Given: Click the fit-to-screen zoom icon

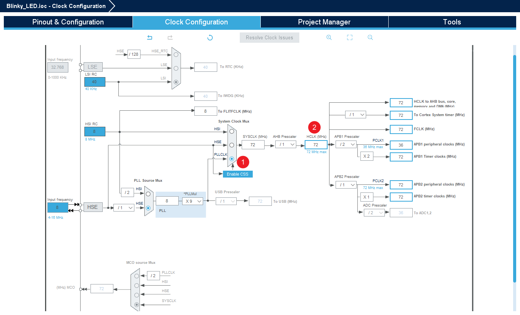Looking at the screenshot, I should tap(349, 37).
